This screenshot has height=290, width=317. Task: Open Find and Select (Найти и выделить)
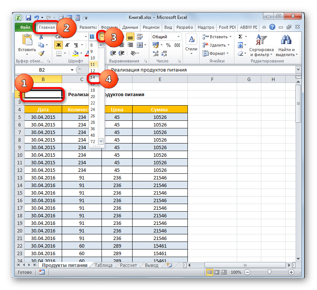(x=287, y=45)
